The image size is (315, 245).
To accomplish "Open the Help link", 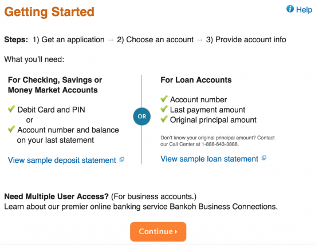I will click(x=304, y=10).
